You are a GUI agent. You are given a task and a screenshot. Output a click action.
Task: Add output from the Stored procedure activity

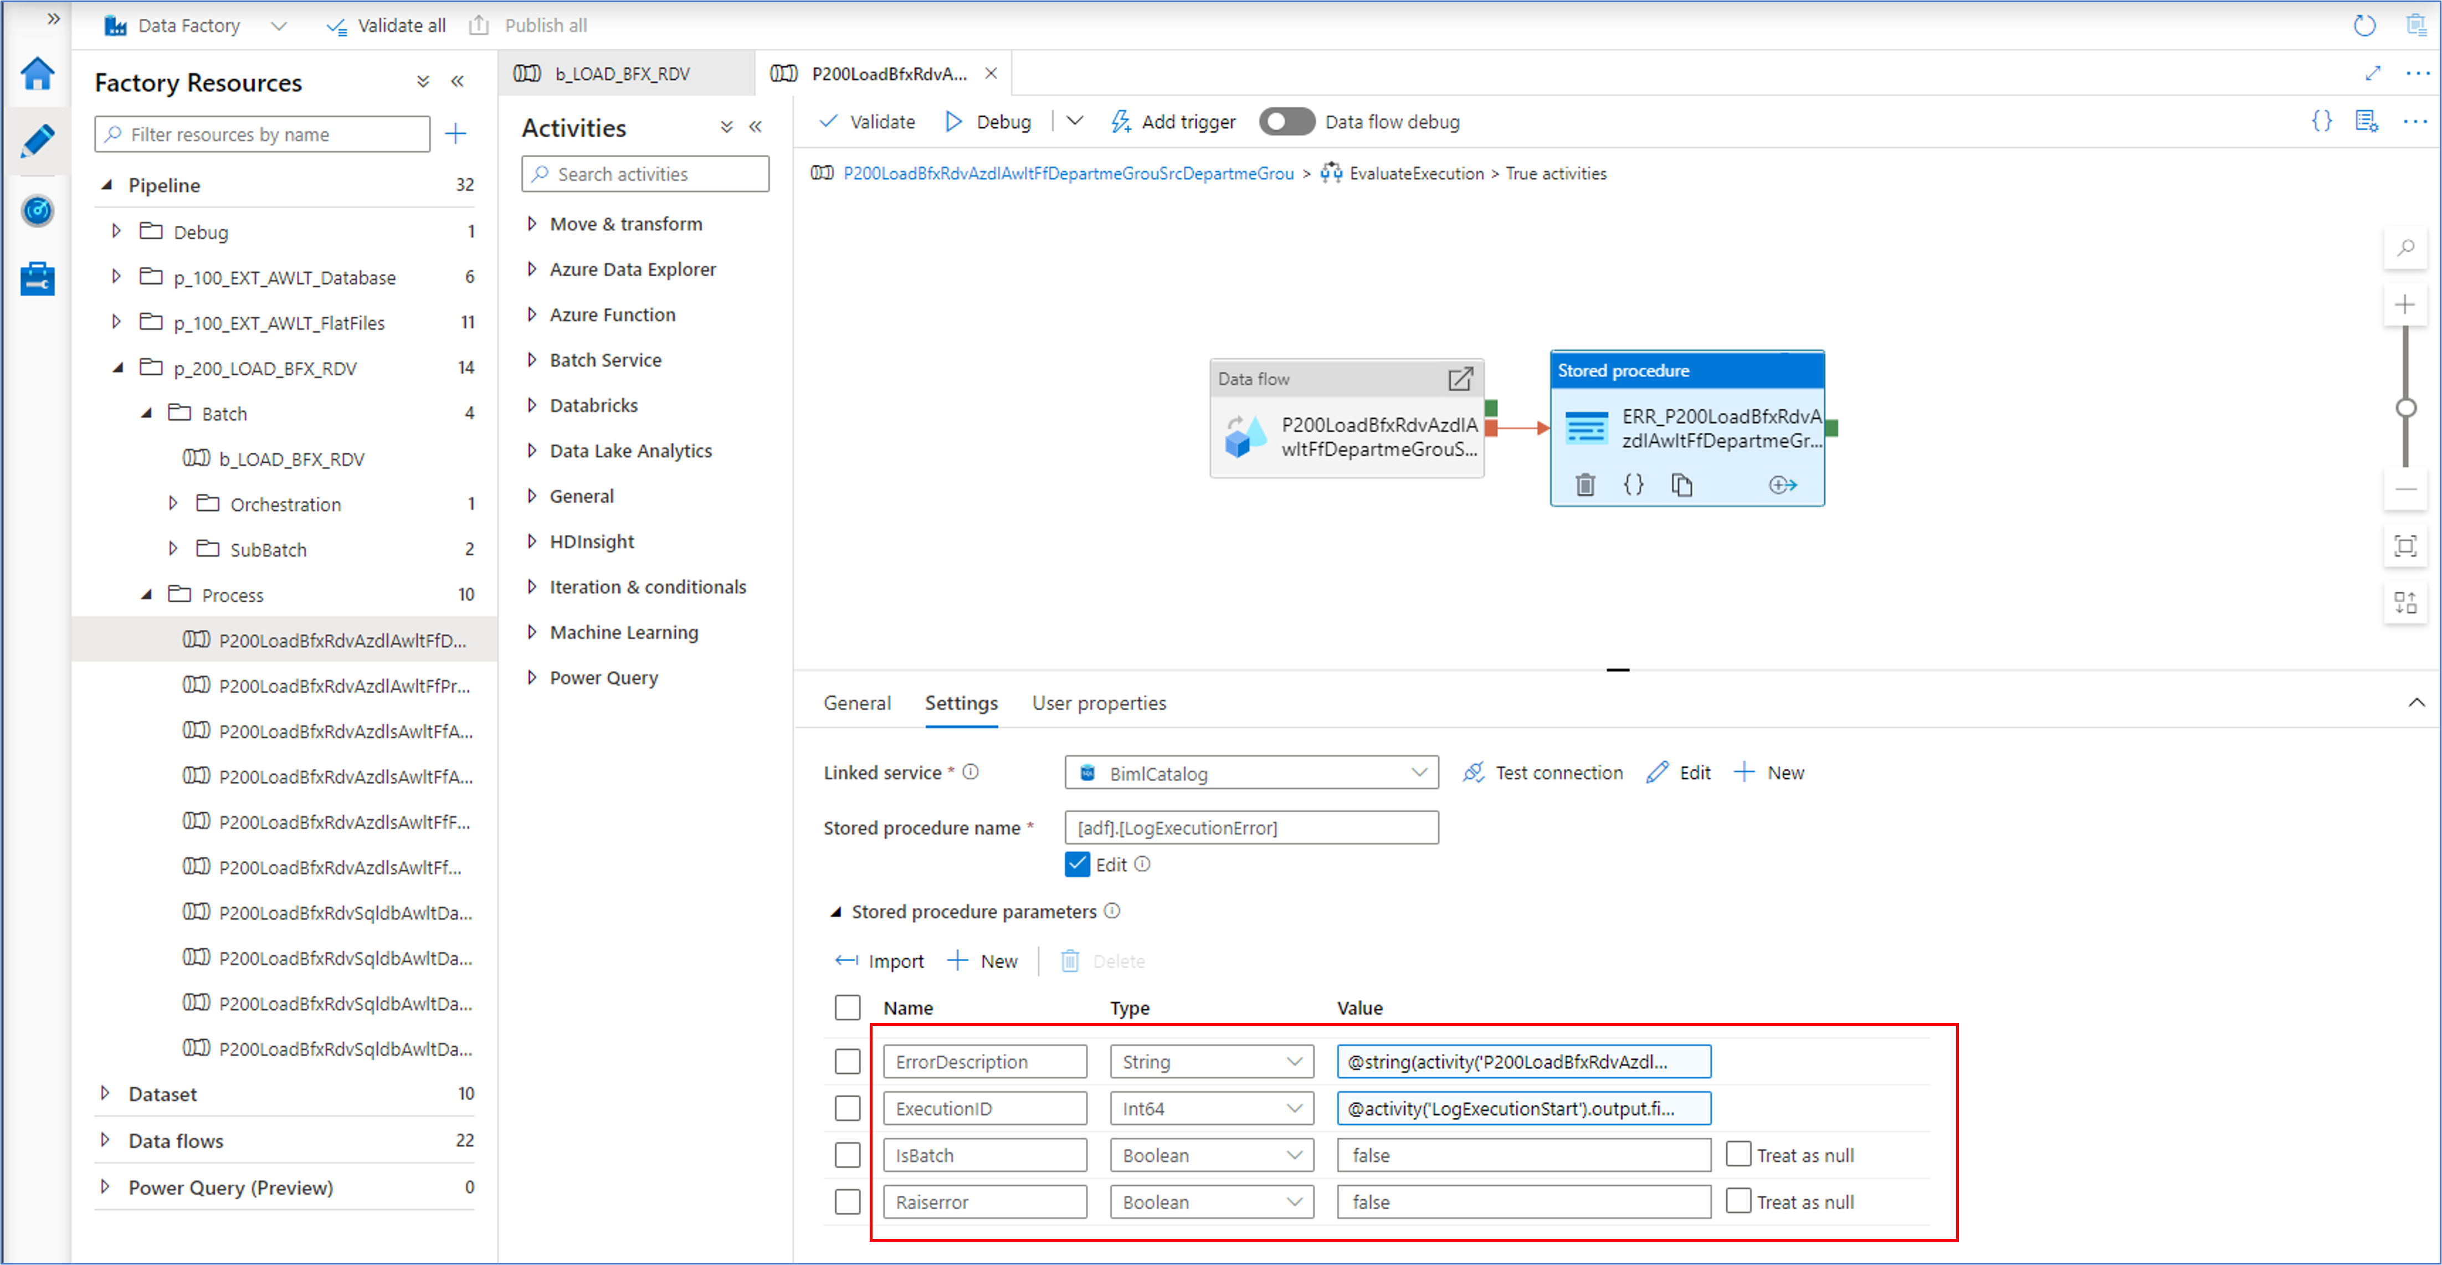pyautogui.click(x=1782, y=485)
